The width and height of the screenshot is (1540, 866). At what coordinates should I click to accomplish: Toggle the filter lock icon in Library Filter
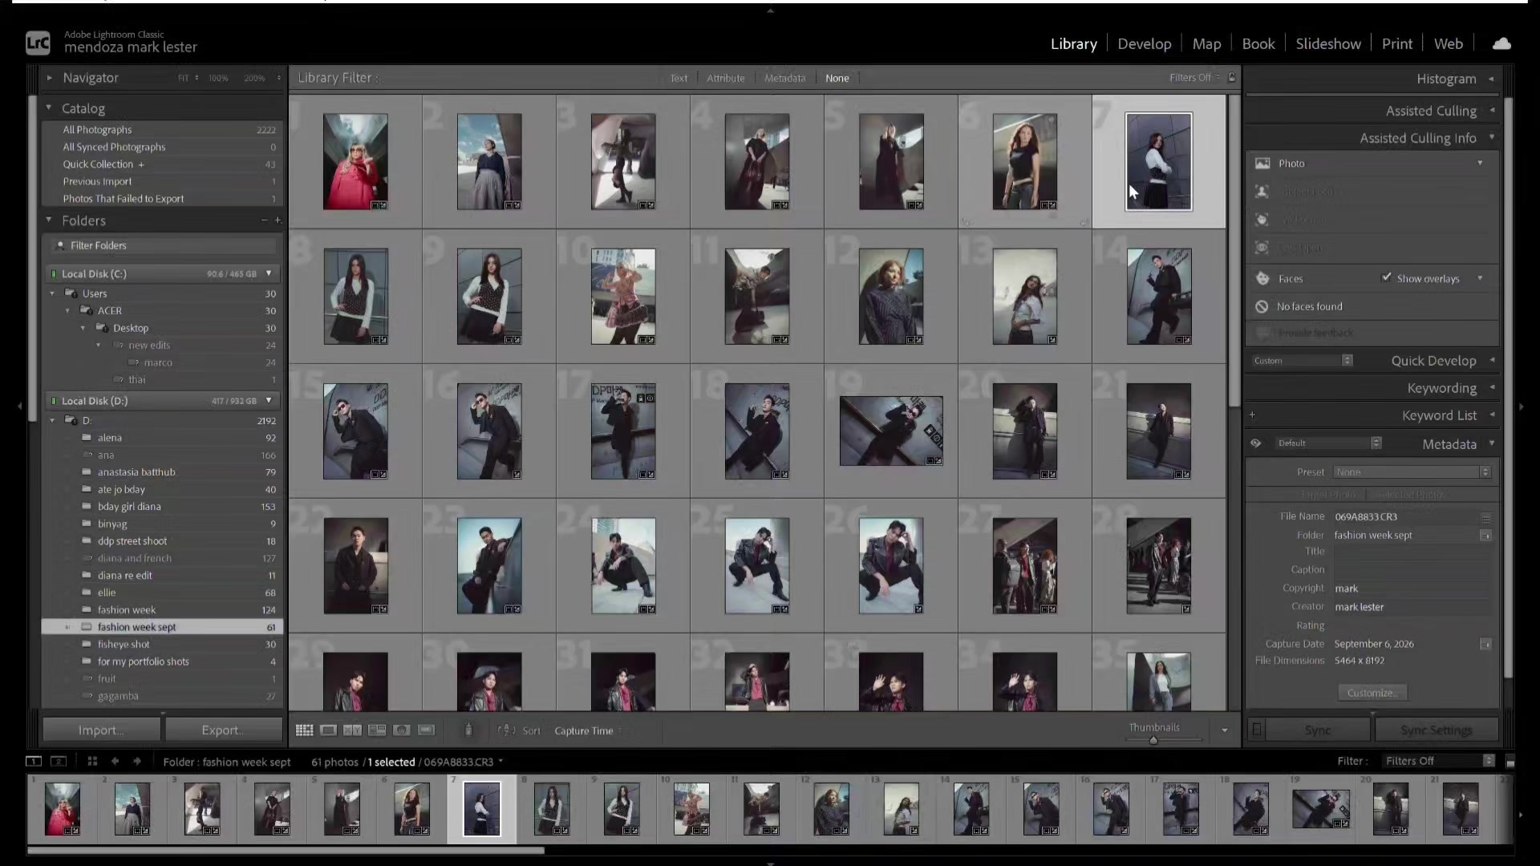(1232, 78)
